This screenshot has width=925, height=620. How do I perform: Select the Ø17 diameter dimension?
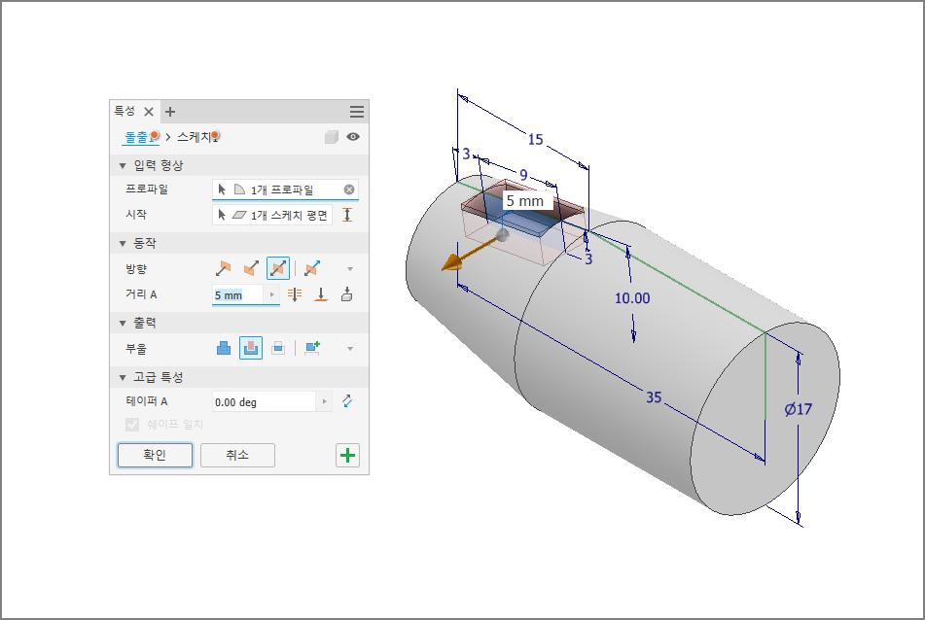pos(799,409)
